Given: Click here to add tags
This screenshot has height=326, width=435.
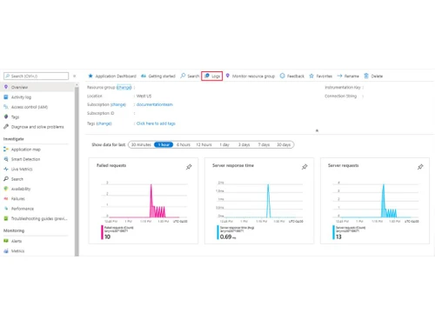Looking at the screenshot, I should [x=156, y=123].
